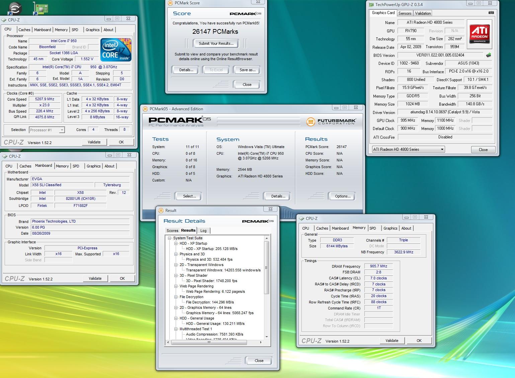Click the GPU-Z title bar icon
Screen dimensions: 515x378
pyautogui.click(x=371, y=5)
